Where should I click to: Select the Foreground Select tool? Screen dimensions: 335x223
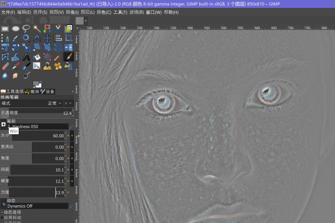tap(68, 29)
